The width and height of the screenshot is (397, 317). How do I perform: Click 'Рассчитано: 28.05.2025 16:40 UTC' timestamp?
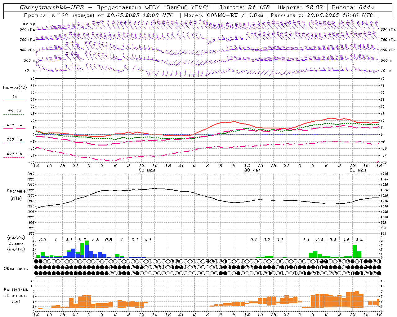[x=322, y=15]
